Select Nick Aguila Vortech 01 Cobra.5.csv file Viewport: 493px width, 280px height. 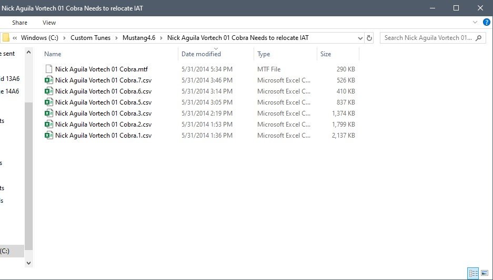pos(103,102)
